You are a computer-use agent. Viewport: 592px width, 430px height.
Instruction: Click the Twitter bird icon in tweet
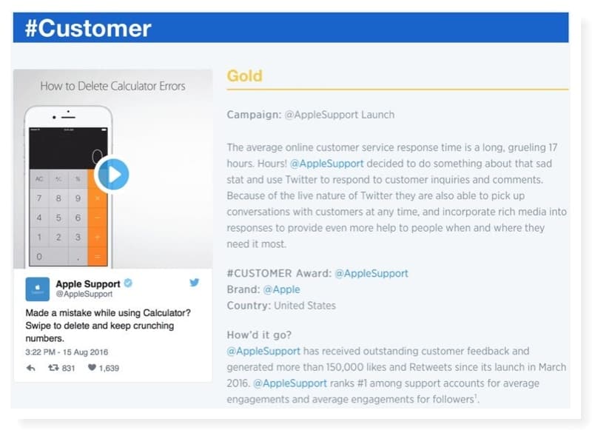(x=194, y=283)
